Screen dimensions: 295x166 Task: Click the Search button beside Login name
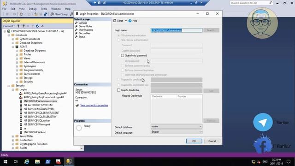(x=211, y=30)
